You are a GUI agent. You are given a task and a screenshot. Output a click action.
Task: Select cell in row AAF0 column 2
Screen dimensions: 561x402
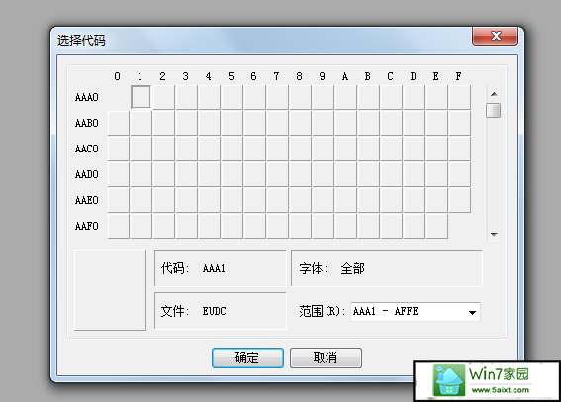click(163, 226)
